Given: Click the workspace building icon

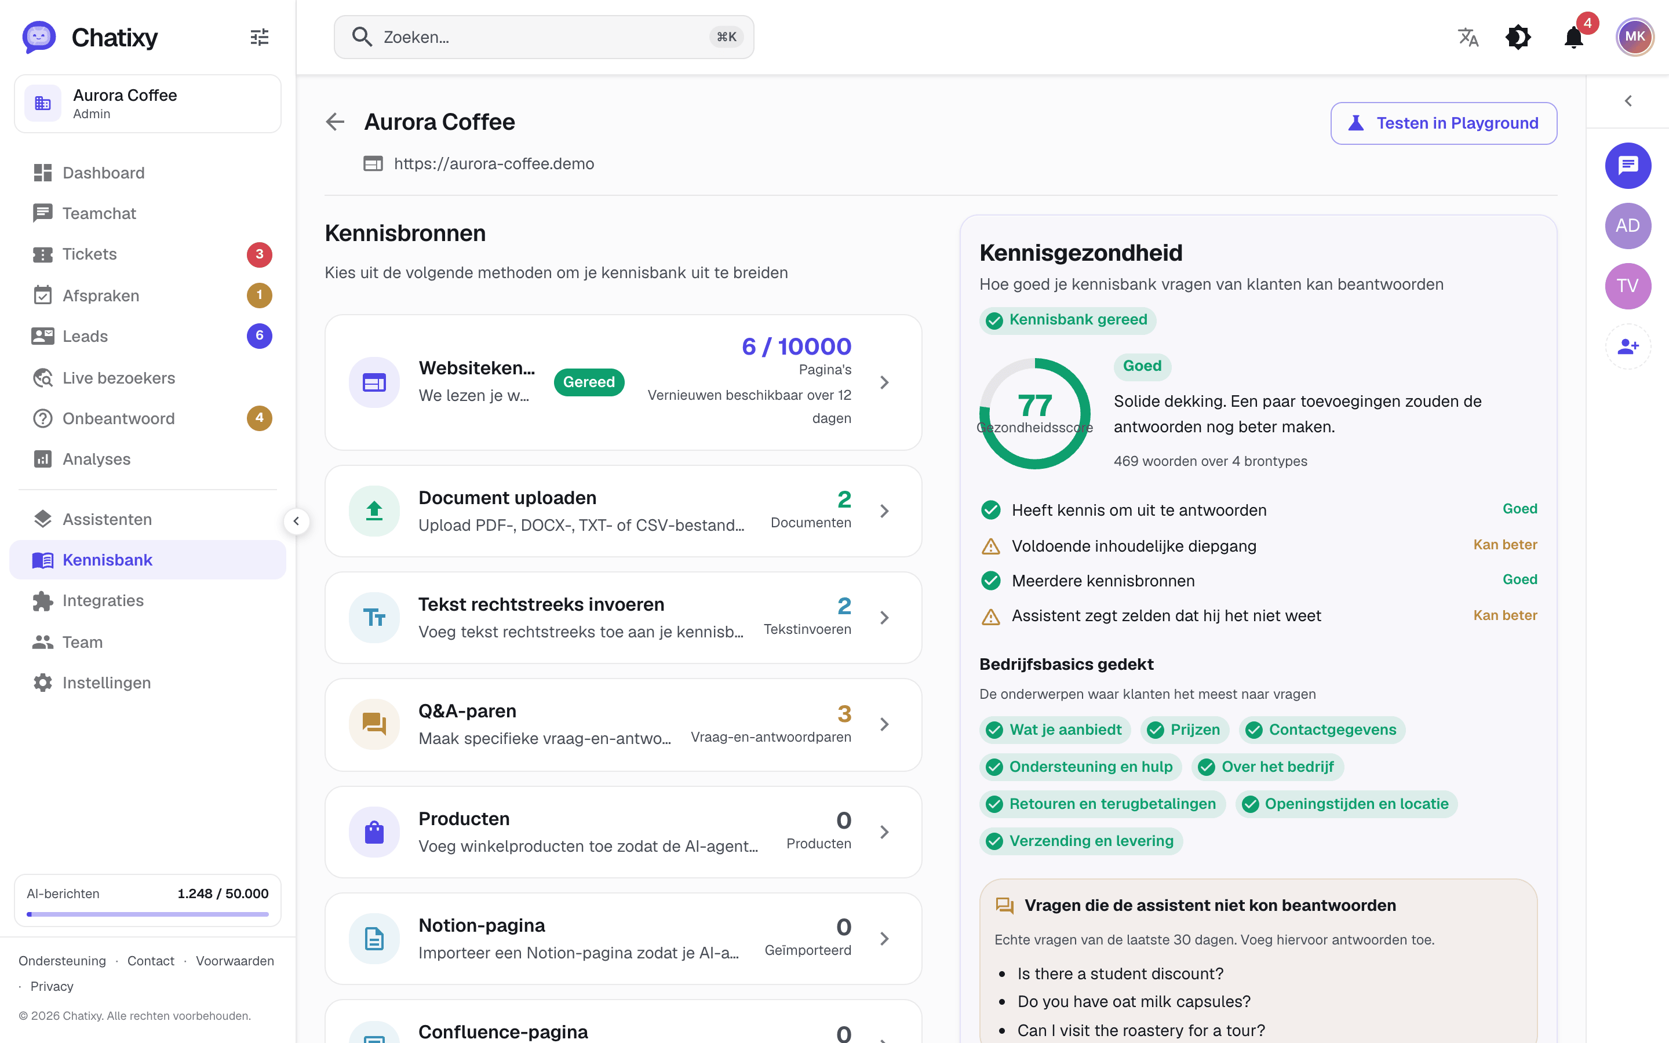Looking at the screenshot, I should click(43, 104).
